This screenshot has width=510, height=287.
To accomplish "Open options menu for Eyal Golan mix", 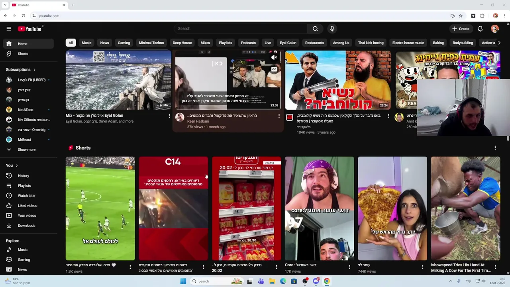I will 169,116.
